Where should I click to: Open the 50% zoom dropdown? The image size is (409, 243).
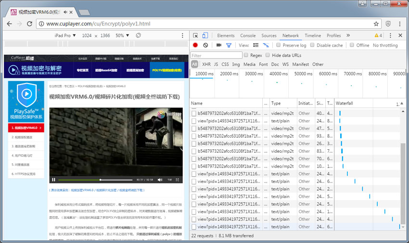[x=122, y=36]
